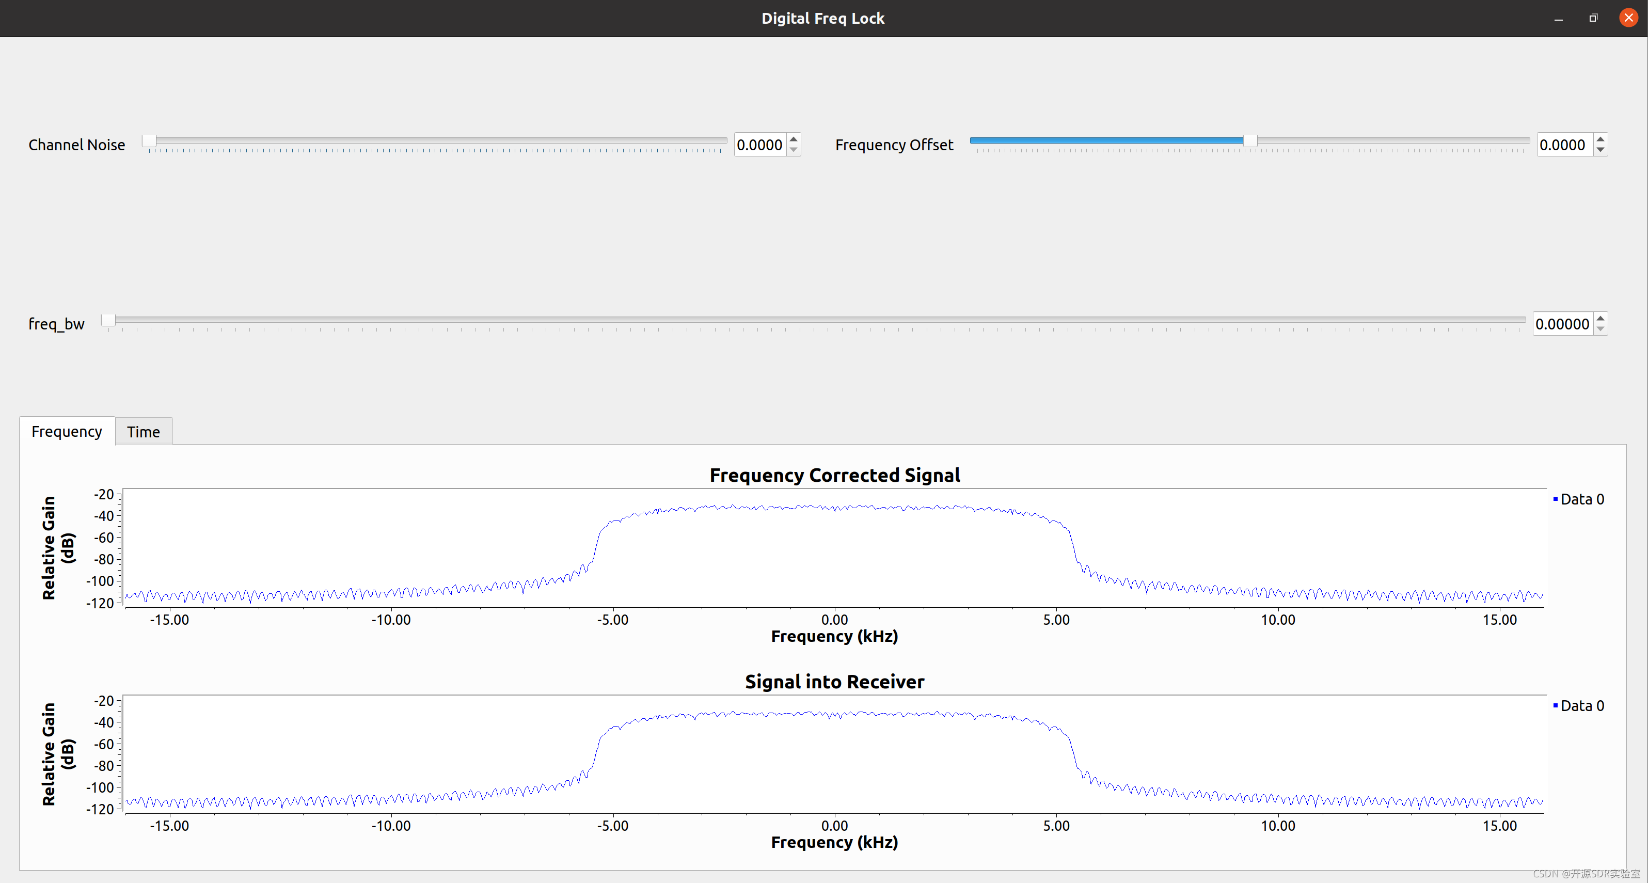1648x883 pixels.
Task: Minimize the Digital Freq Lock window
Action: point(1559,19)
